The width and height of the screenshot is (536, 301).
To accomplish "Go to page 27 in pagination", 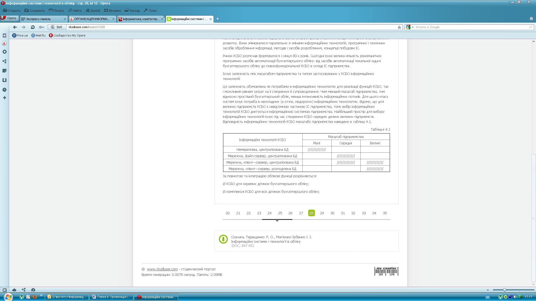I will (301, 213).
